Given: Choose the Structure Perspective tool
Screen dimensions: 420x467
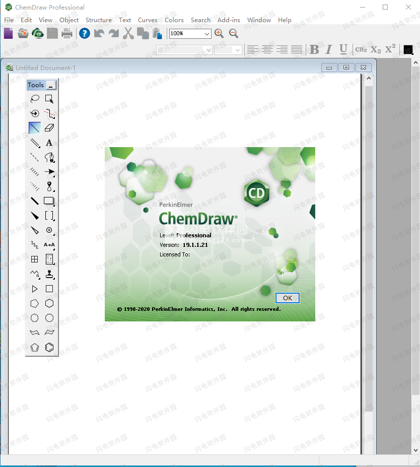Looking at the screenshot, I should [x=35, y=113].
